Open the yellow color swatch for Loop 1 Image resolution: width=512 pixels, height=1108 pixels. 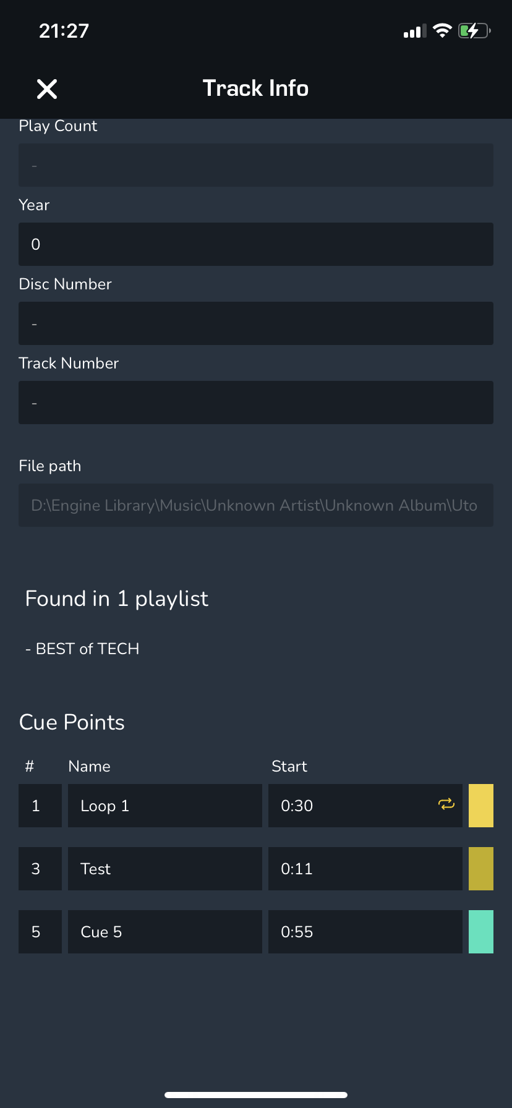[x=480, y=806]
